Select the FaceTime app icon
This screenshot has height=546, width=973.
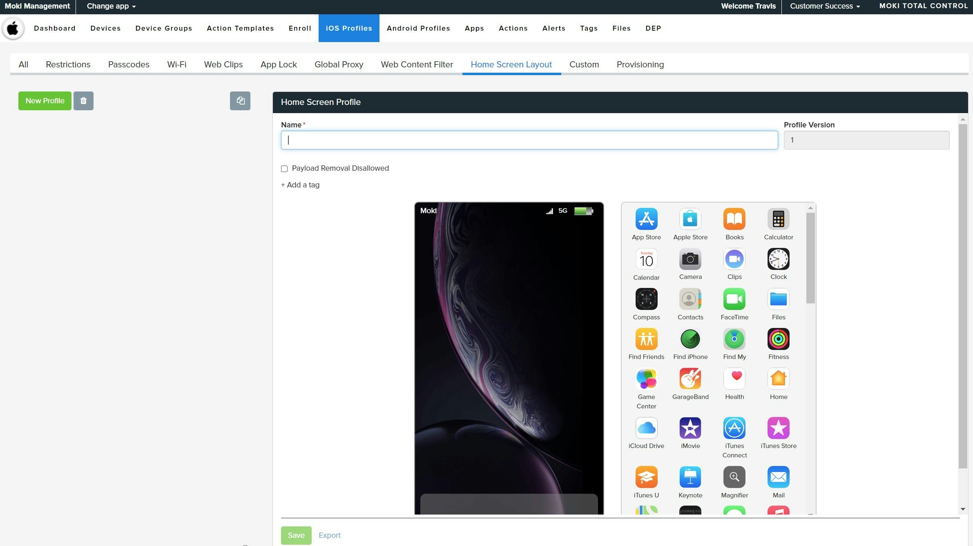pyautogui.click(x=734, y=299)
